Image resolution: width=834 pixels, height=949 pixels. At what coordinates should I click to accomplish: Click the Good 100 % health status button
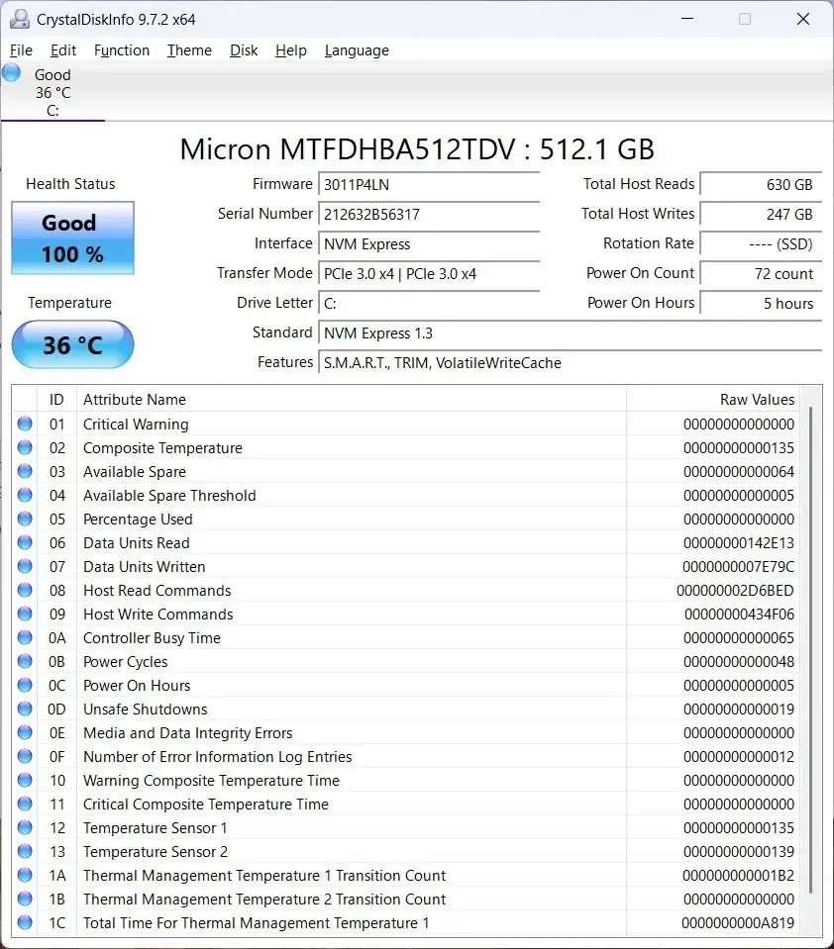pos(72,238)
